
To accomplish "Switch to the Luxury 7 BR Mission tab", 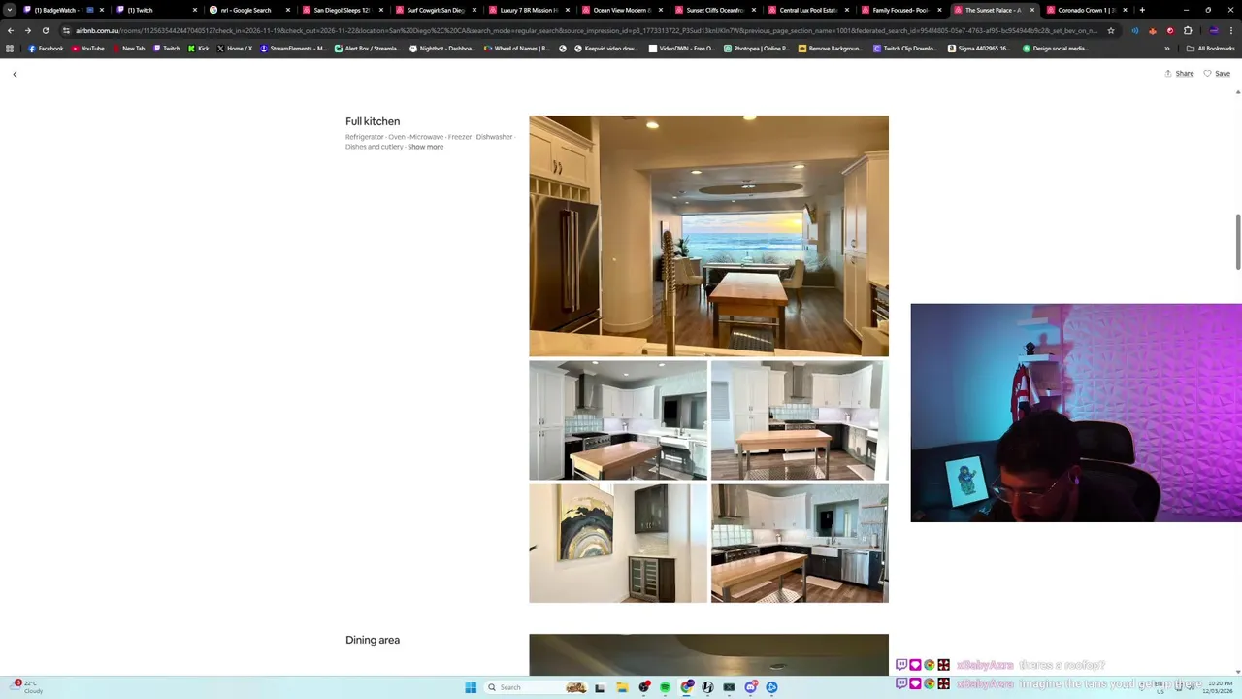I will click(528, 10).
